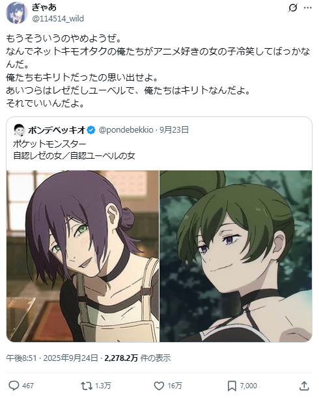
Task: Open the @pondebekkio handle
Action: click(x=126, y=130)
